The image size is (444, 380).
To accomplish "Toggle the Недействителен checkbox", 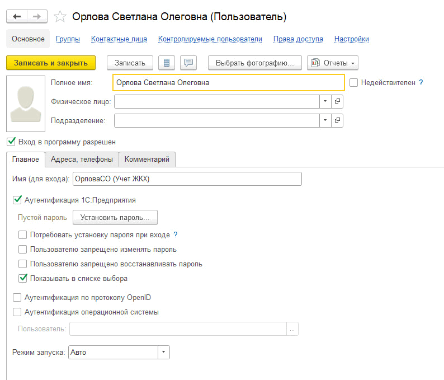I will pos(353,82).
